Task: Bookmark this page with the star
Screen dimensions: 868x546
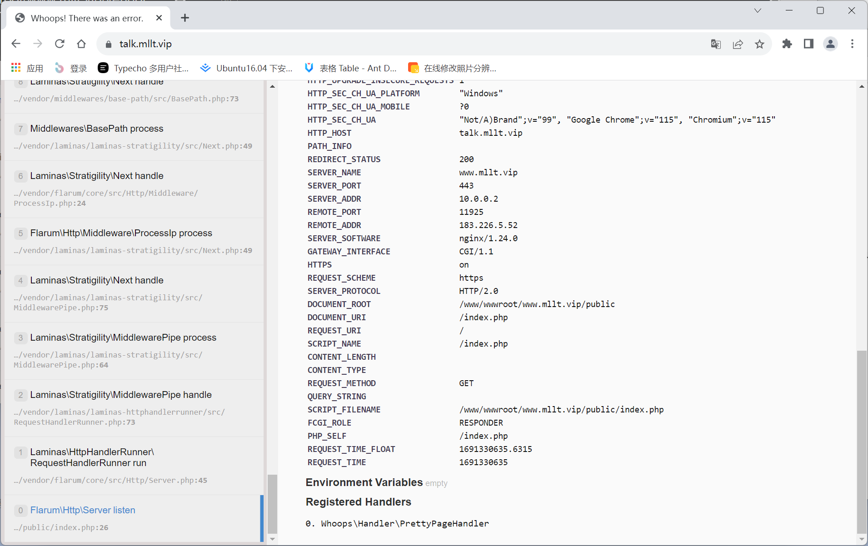Action: pyautogui.click(x=759, y=44)
